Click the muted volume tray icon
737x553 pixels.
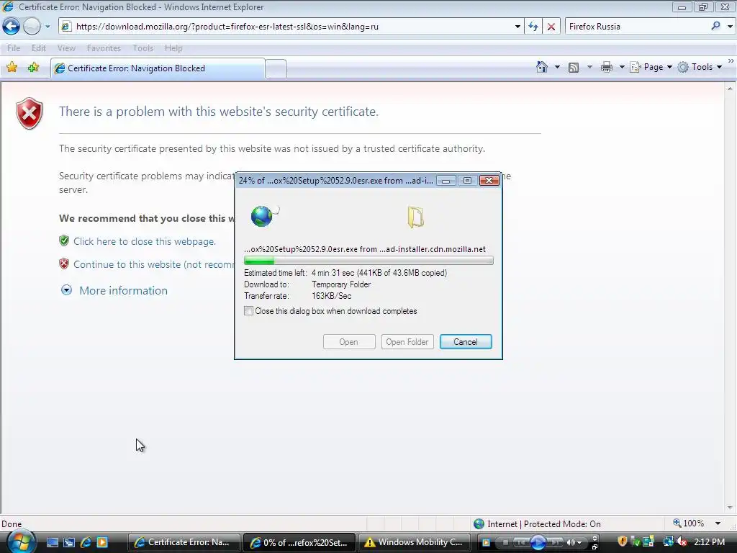(682, 541)
